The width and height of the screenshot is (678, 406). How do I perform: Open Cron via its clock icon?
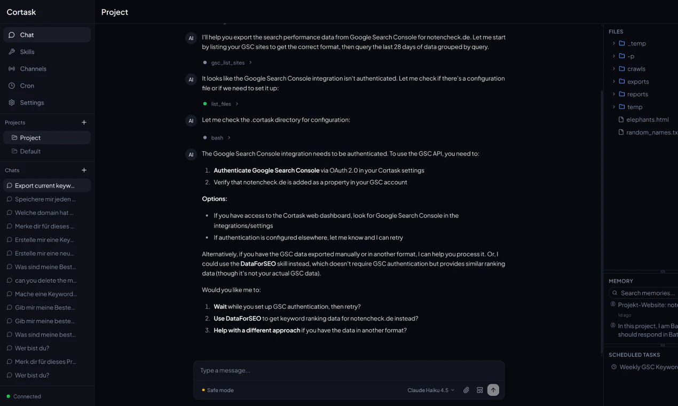[12, 85]
